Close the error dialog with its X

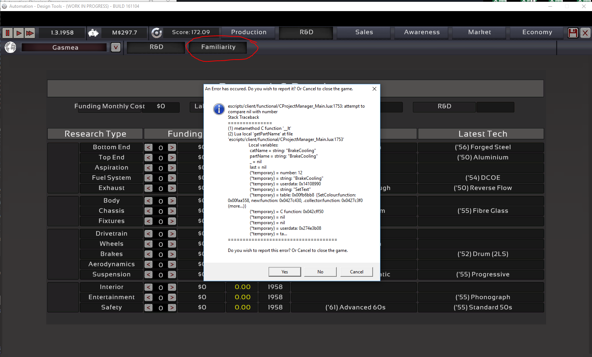click(374, 89)
